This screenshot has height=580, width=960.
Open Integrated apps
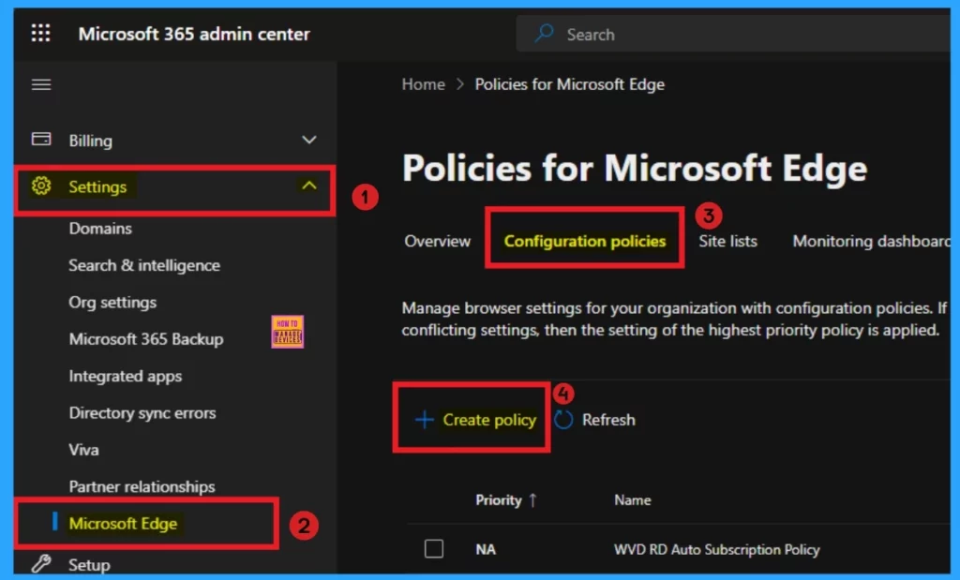point(126,377)
